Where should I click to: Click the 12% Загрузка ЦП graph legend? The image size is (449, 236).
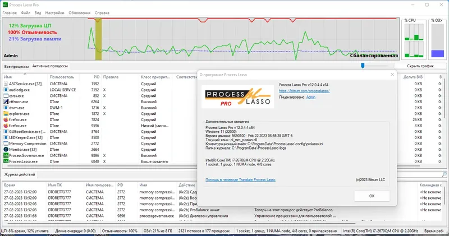[30, 26]
